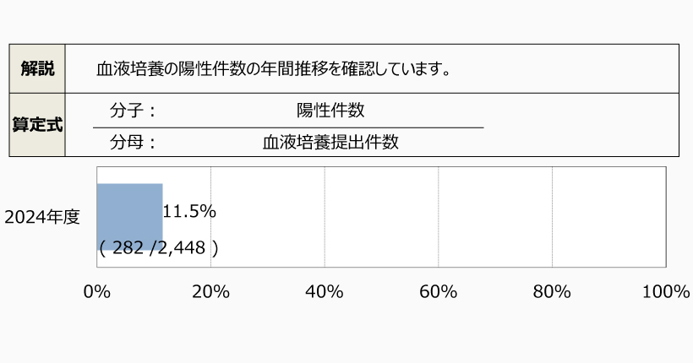Click the 血液培養の陽性件数 description sentence

coord(272,68)
